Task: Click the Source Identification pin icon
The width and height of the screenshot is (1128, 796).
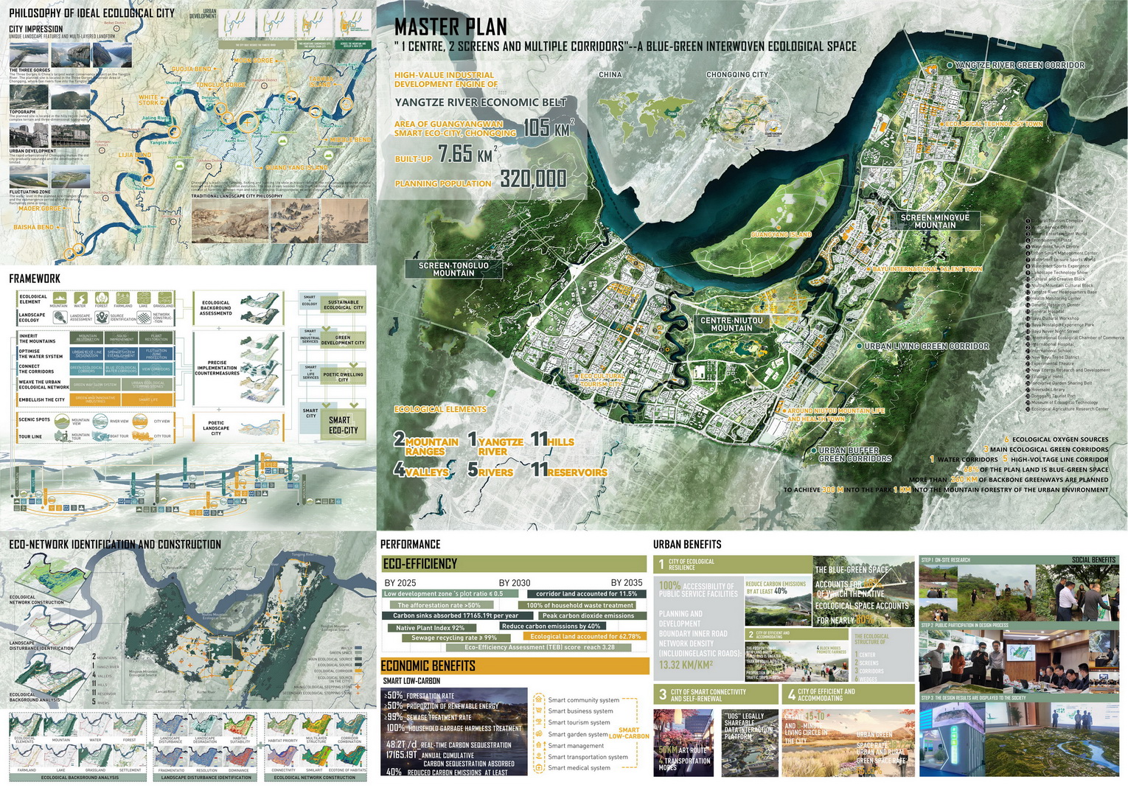Action: pyautogui.click(x=102, y=317)
